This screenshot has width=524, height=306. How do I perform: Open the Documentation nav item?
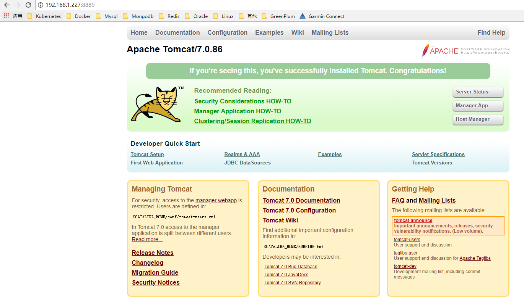pyautogui.click(x=177, y=33)
